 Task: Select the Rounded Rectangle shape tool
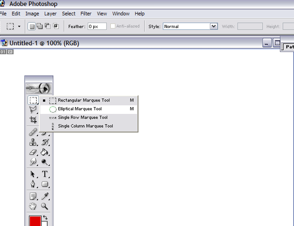(x=45, y=184)
